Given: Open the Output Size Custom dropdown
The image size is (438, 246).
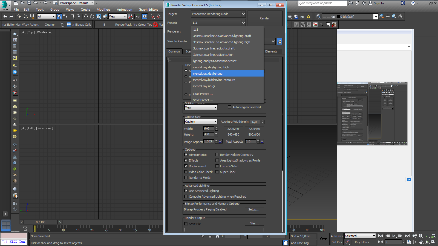Looking at the screenshot, I should [x=201, y=122].
